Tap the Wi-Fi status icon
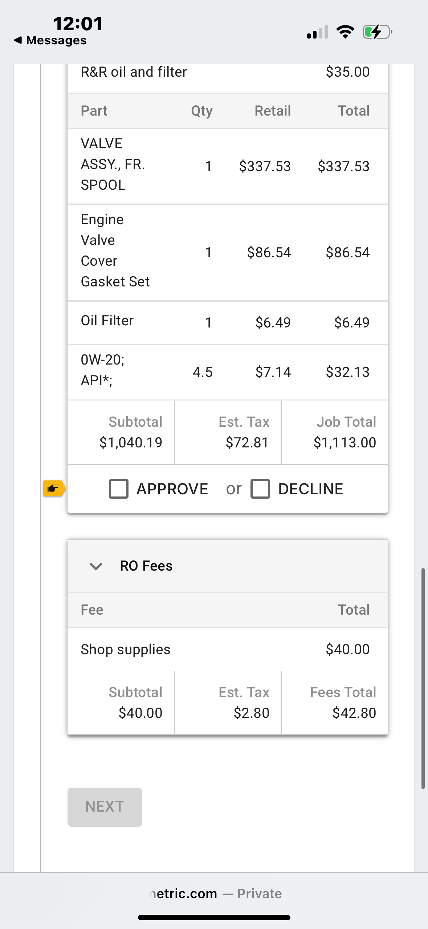 point(345,32)
